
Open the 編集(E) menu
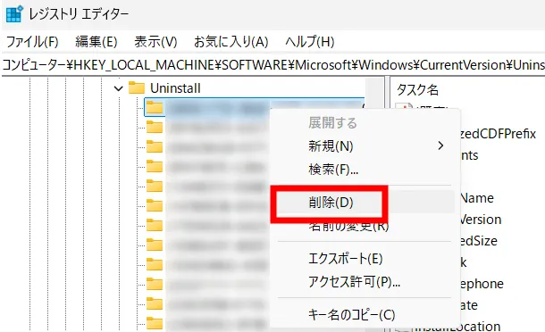[96, 42]
